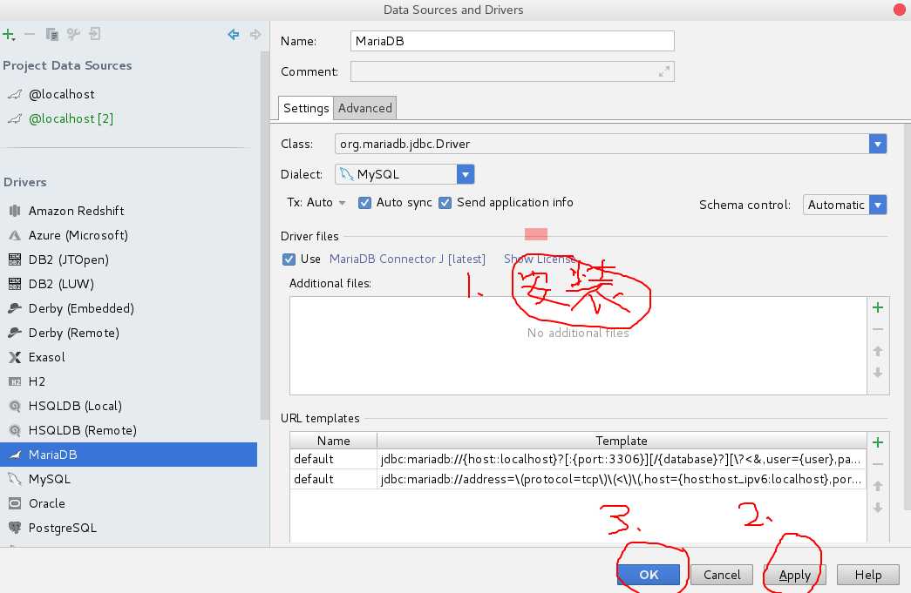911x593 pixels.
Task: Click the Cancel button
Action: 722,575
